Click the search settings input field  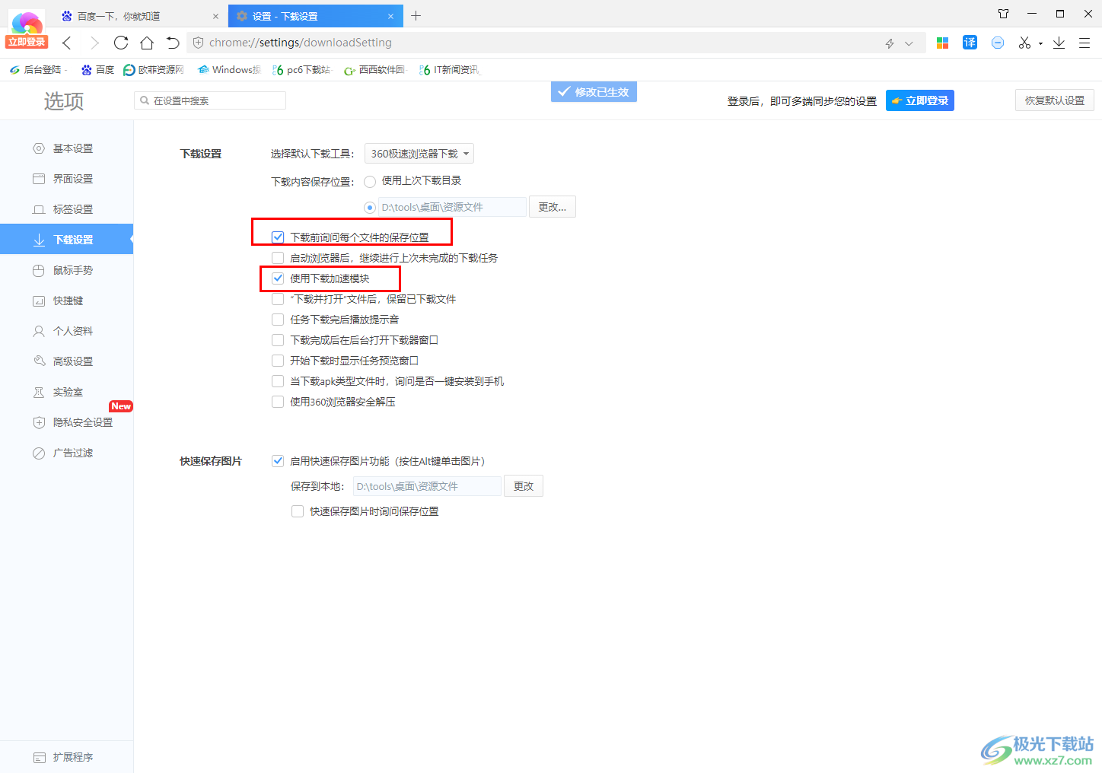pos(210,100)
